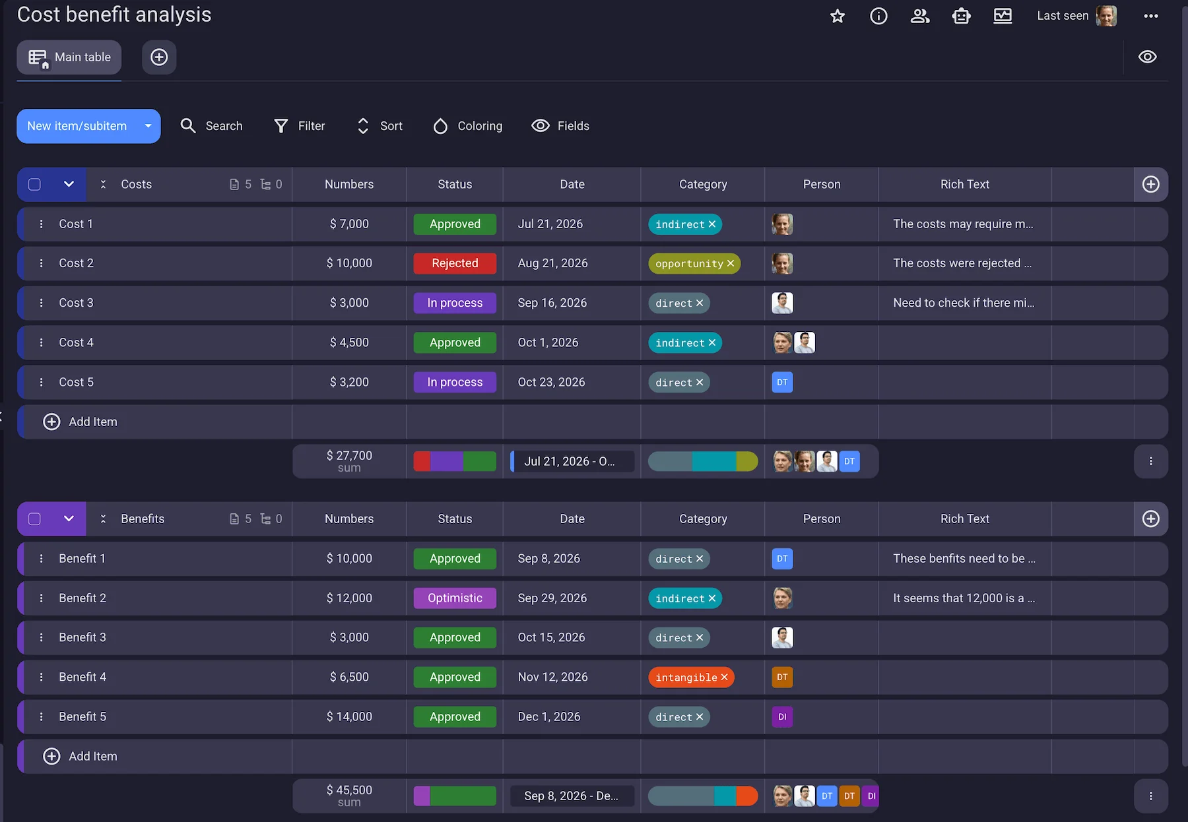Add a new view with plus icon
Viewport: 1188px width, 822px height.
coord(159,57)
